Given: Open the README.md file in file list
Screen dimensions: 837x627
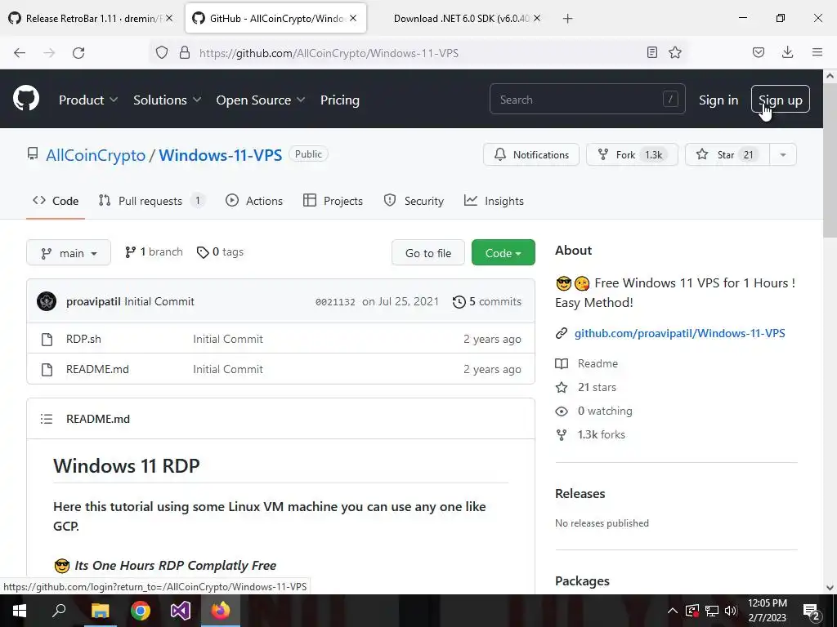Looking at the screenshot, I should click(97, 369).
